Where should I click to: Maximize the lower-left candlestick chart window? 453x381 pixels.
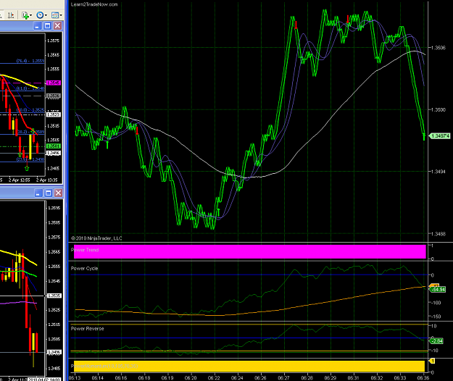49,193
